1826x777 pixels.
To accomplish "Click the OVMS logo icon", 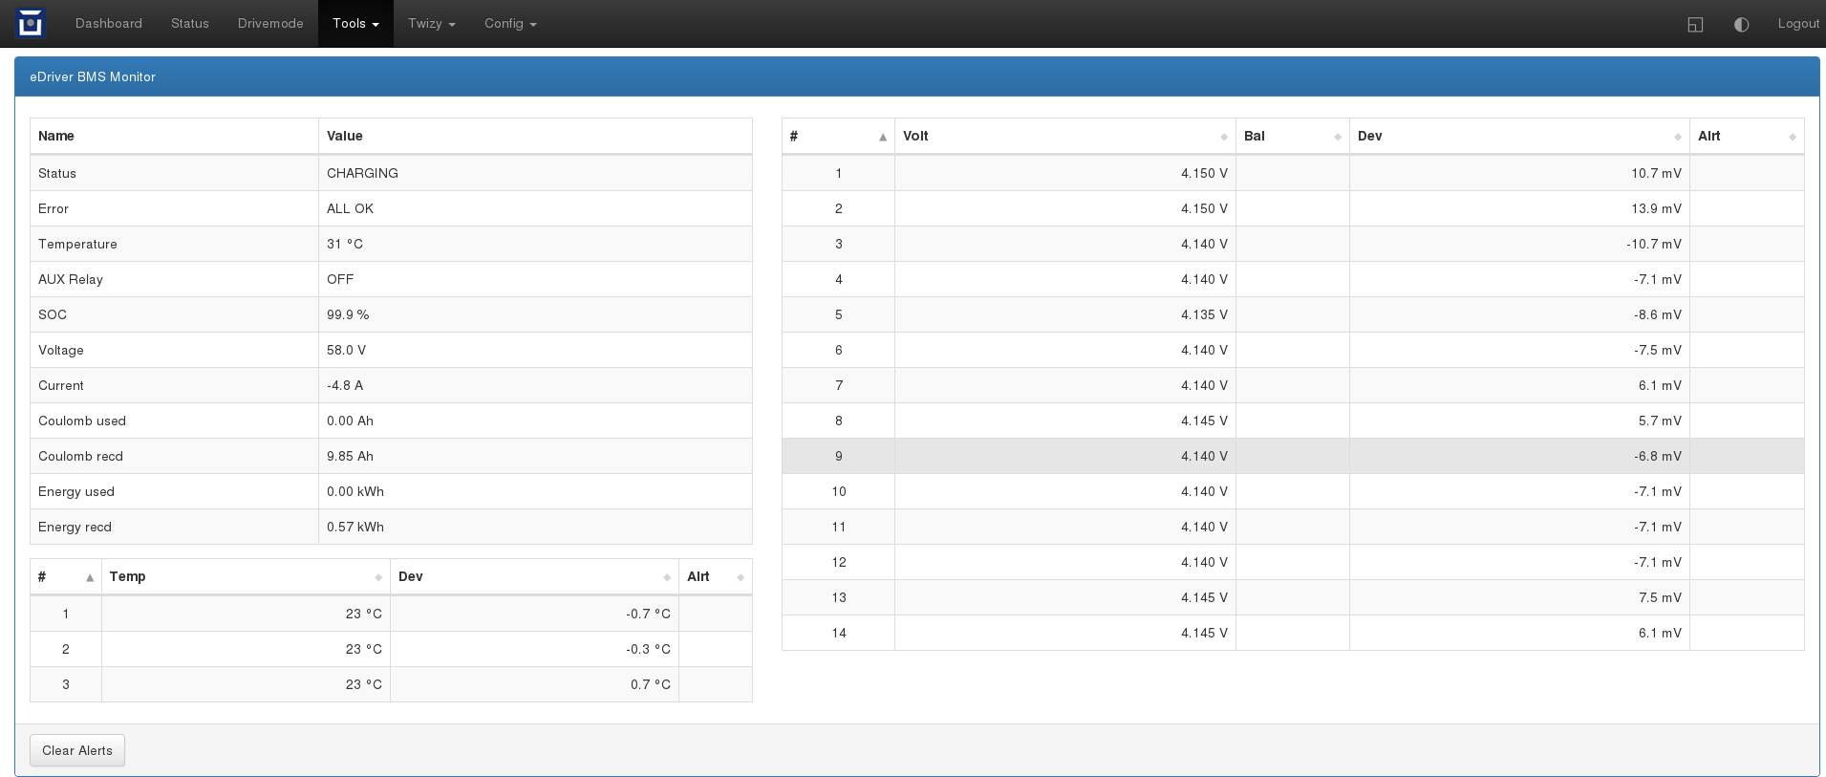I will click(31, 23).
